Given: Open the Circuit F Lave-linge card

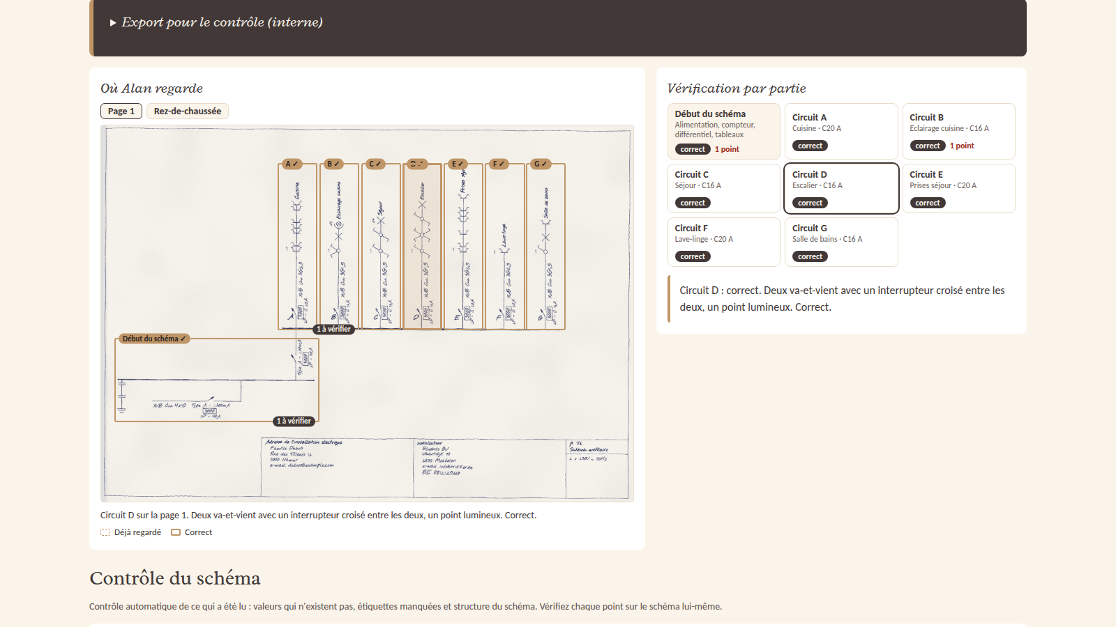Looking at the screenshot, I should click(724, 242).
